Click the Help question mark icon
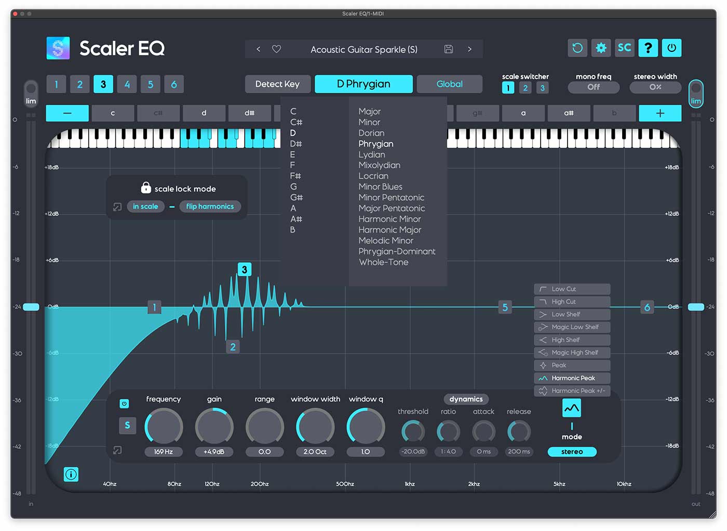Image resolution: width=727 pixels, height=531 pixels. (648, 48)
